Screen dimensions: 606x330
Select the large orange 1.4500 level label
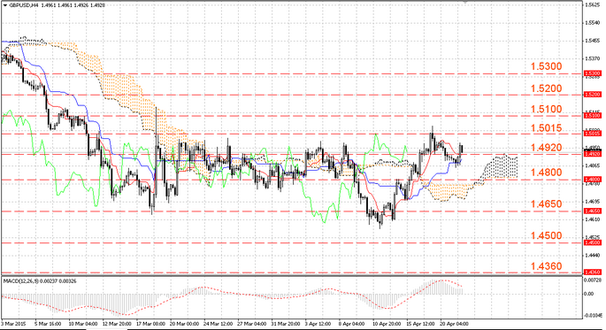point(546,235)
